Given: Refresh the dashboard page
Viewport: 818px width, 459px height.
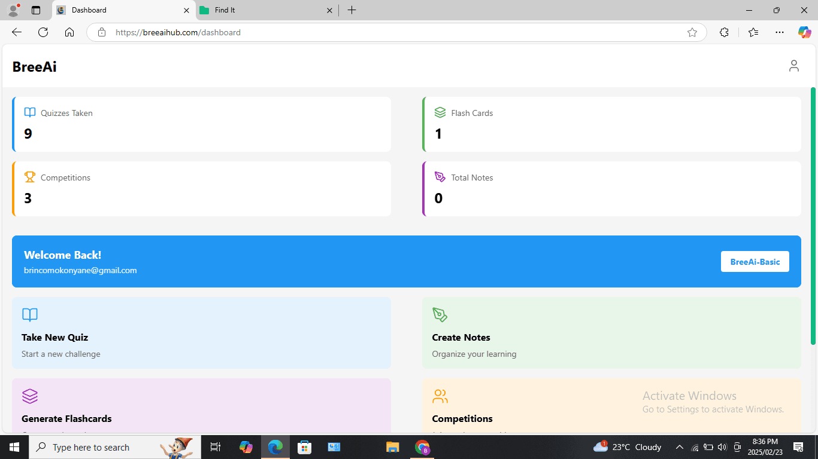Looking at the screenshot, I should (43, 32).
